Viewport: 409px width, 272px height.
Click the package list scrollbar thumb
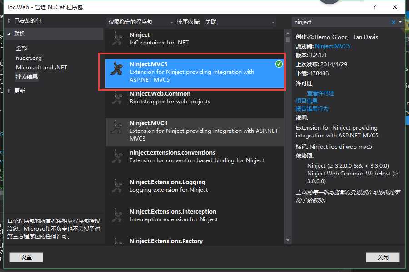click(288, 40)
